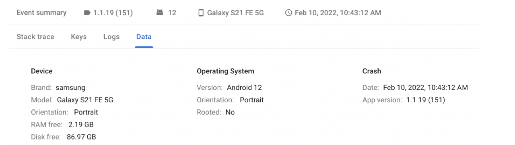Click version 1.1.19 (151) in summary bar
Viewport: 515px width, 145px height.
point(113,13)
